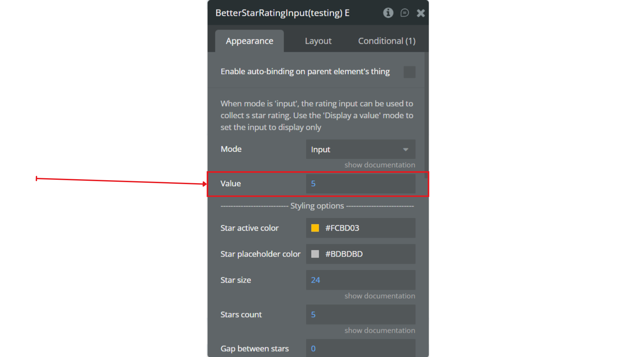Click the yellow Star active color swatch
Screen dimensions: 636x357
315,228
